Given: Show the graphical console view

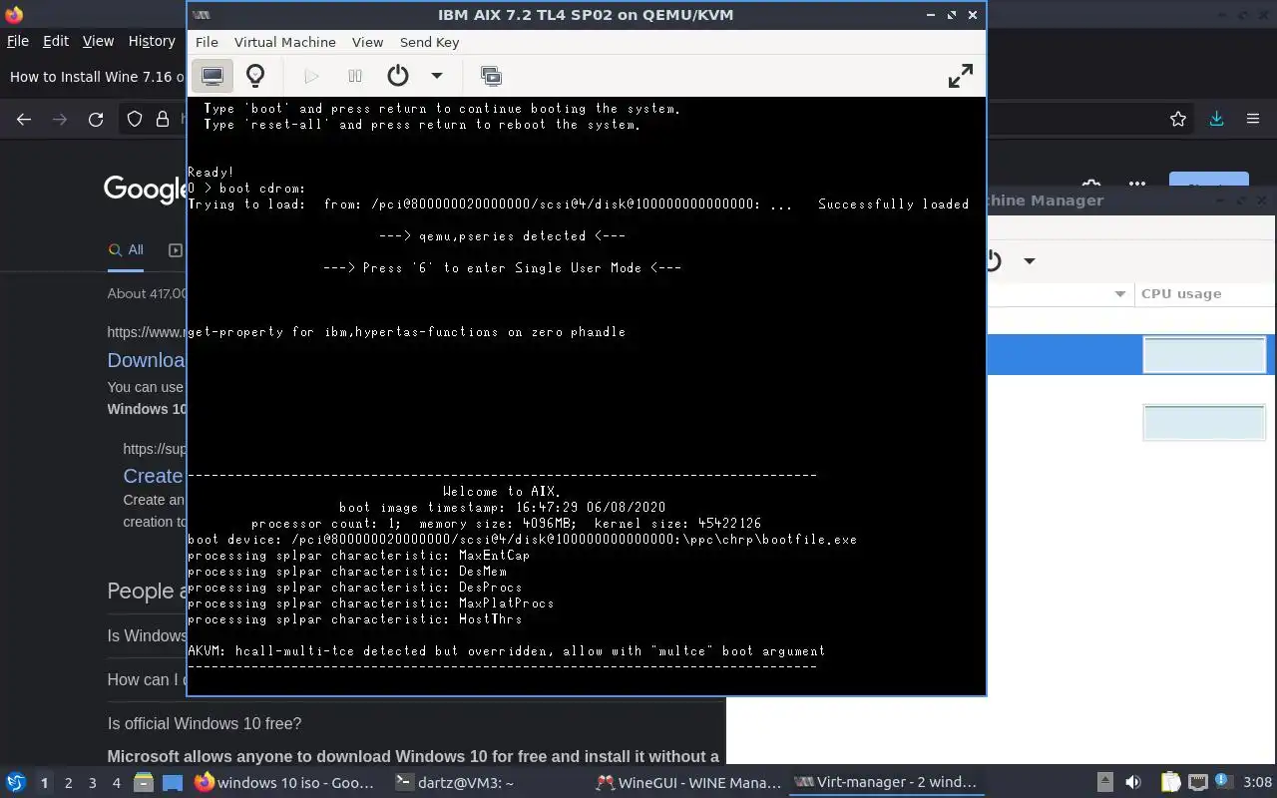Looking at the screenshot, I should 212,76.
